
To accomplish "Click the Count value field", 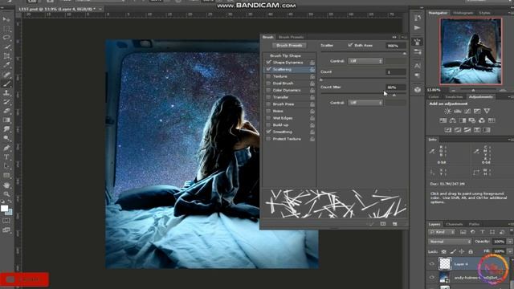I will [396, 71].
